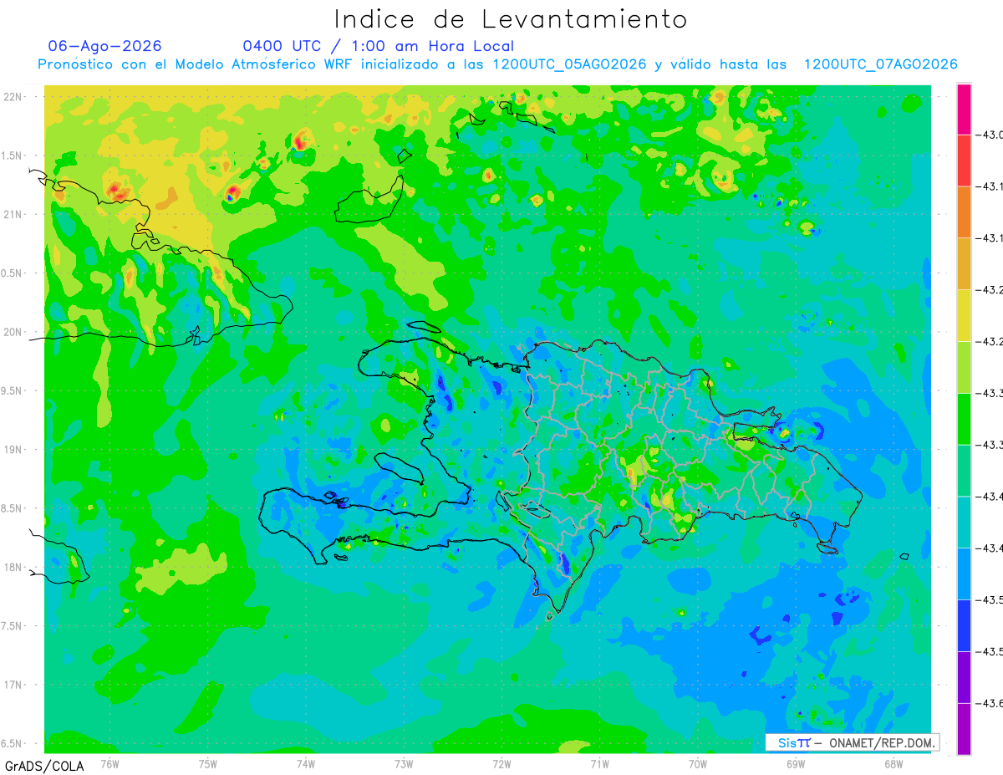1003x775 pixels.
Task: Select the yellow swatch in the legend
Action: 964,315
